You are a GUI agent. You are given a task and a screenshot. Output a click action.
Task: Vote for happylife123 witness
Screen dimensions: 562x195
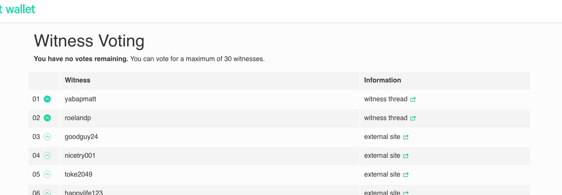click(47, 192)
